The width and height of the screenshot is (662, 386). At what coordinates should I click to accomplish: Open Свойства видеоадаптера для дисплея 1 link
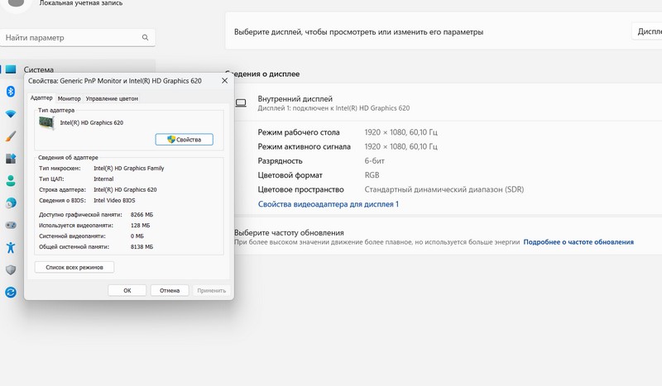click(x=328, y=203)
